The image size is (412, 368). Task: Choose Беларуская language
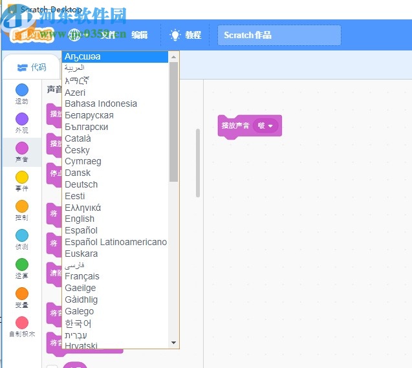(115, 115)
